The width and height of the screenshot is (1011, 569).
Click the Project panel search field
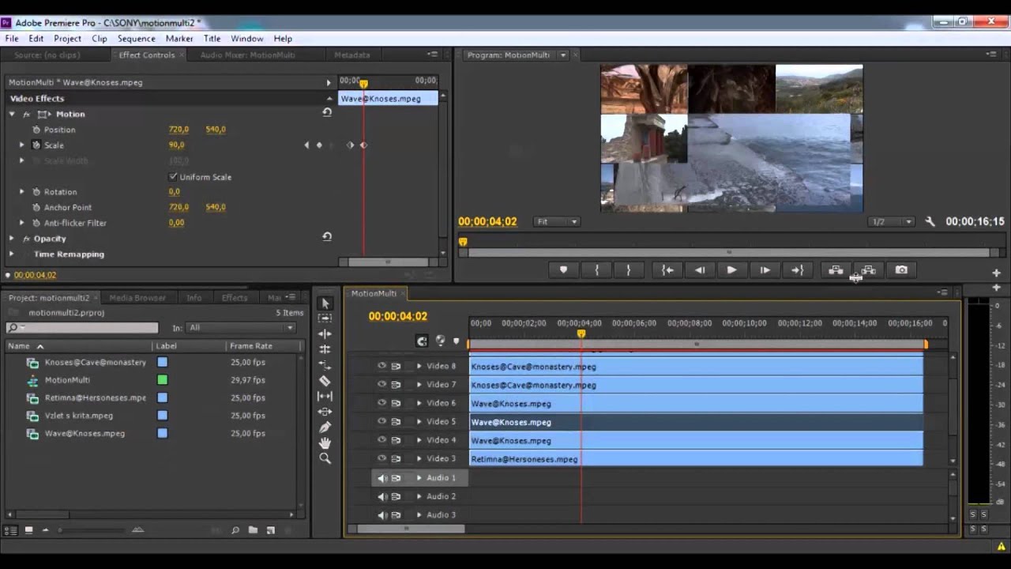[81, 328]
